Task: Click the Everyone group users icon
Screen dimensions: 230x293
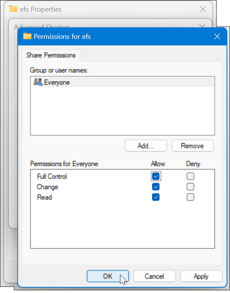Action: point(38,82)
